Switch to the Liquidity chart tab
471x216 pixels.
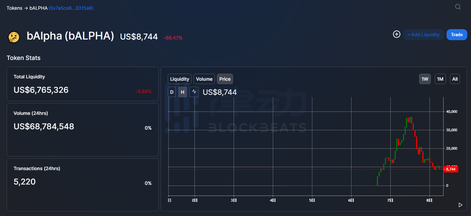(179, 79)
